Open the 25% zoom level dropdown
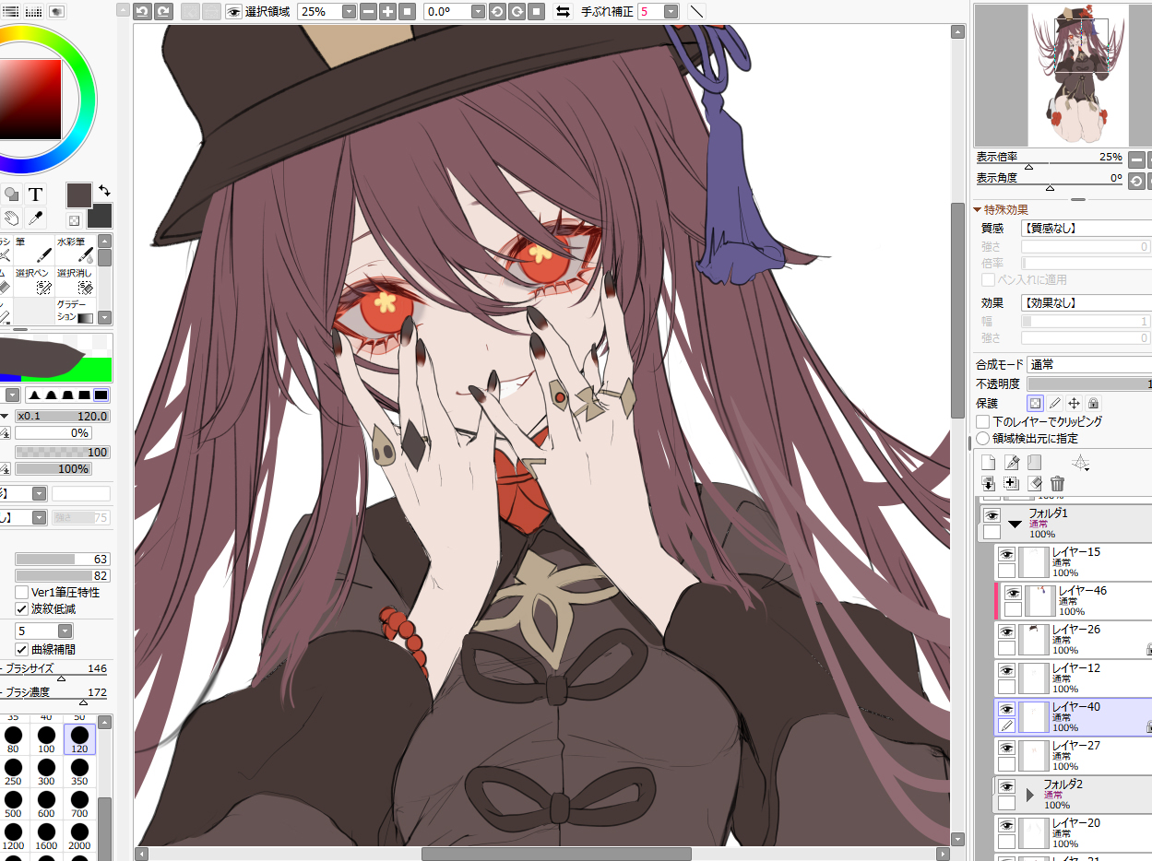 (x=349, y=12)
